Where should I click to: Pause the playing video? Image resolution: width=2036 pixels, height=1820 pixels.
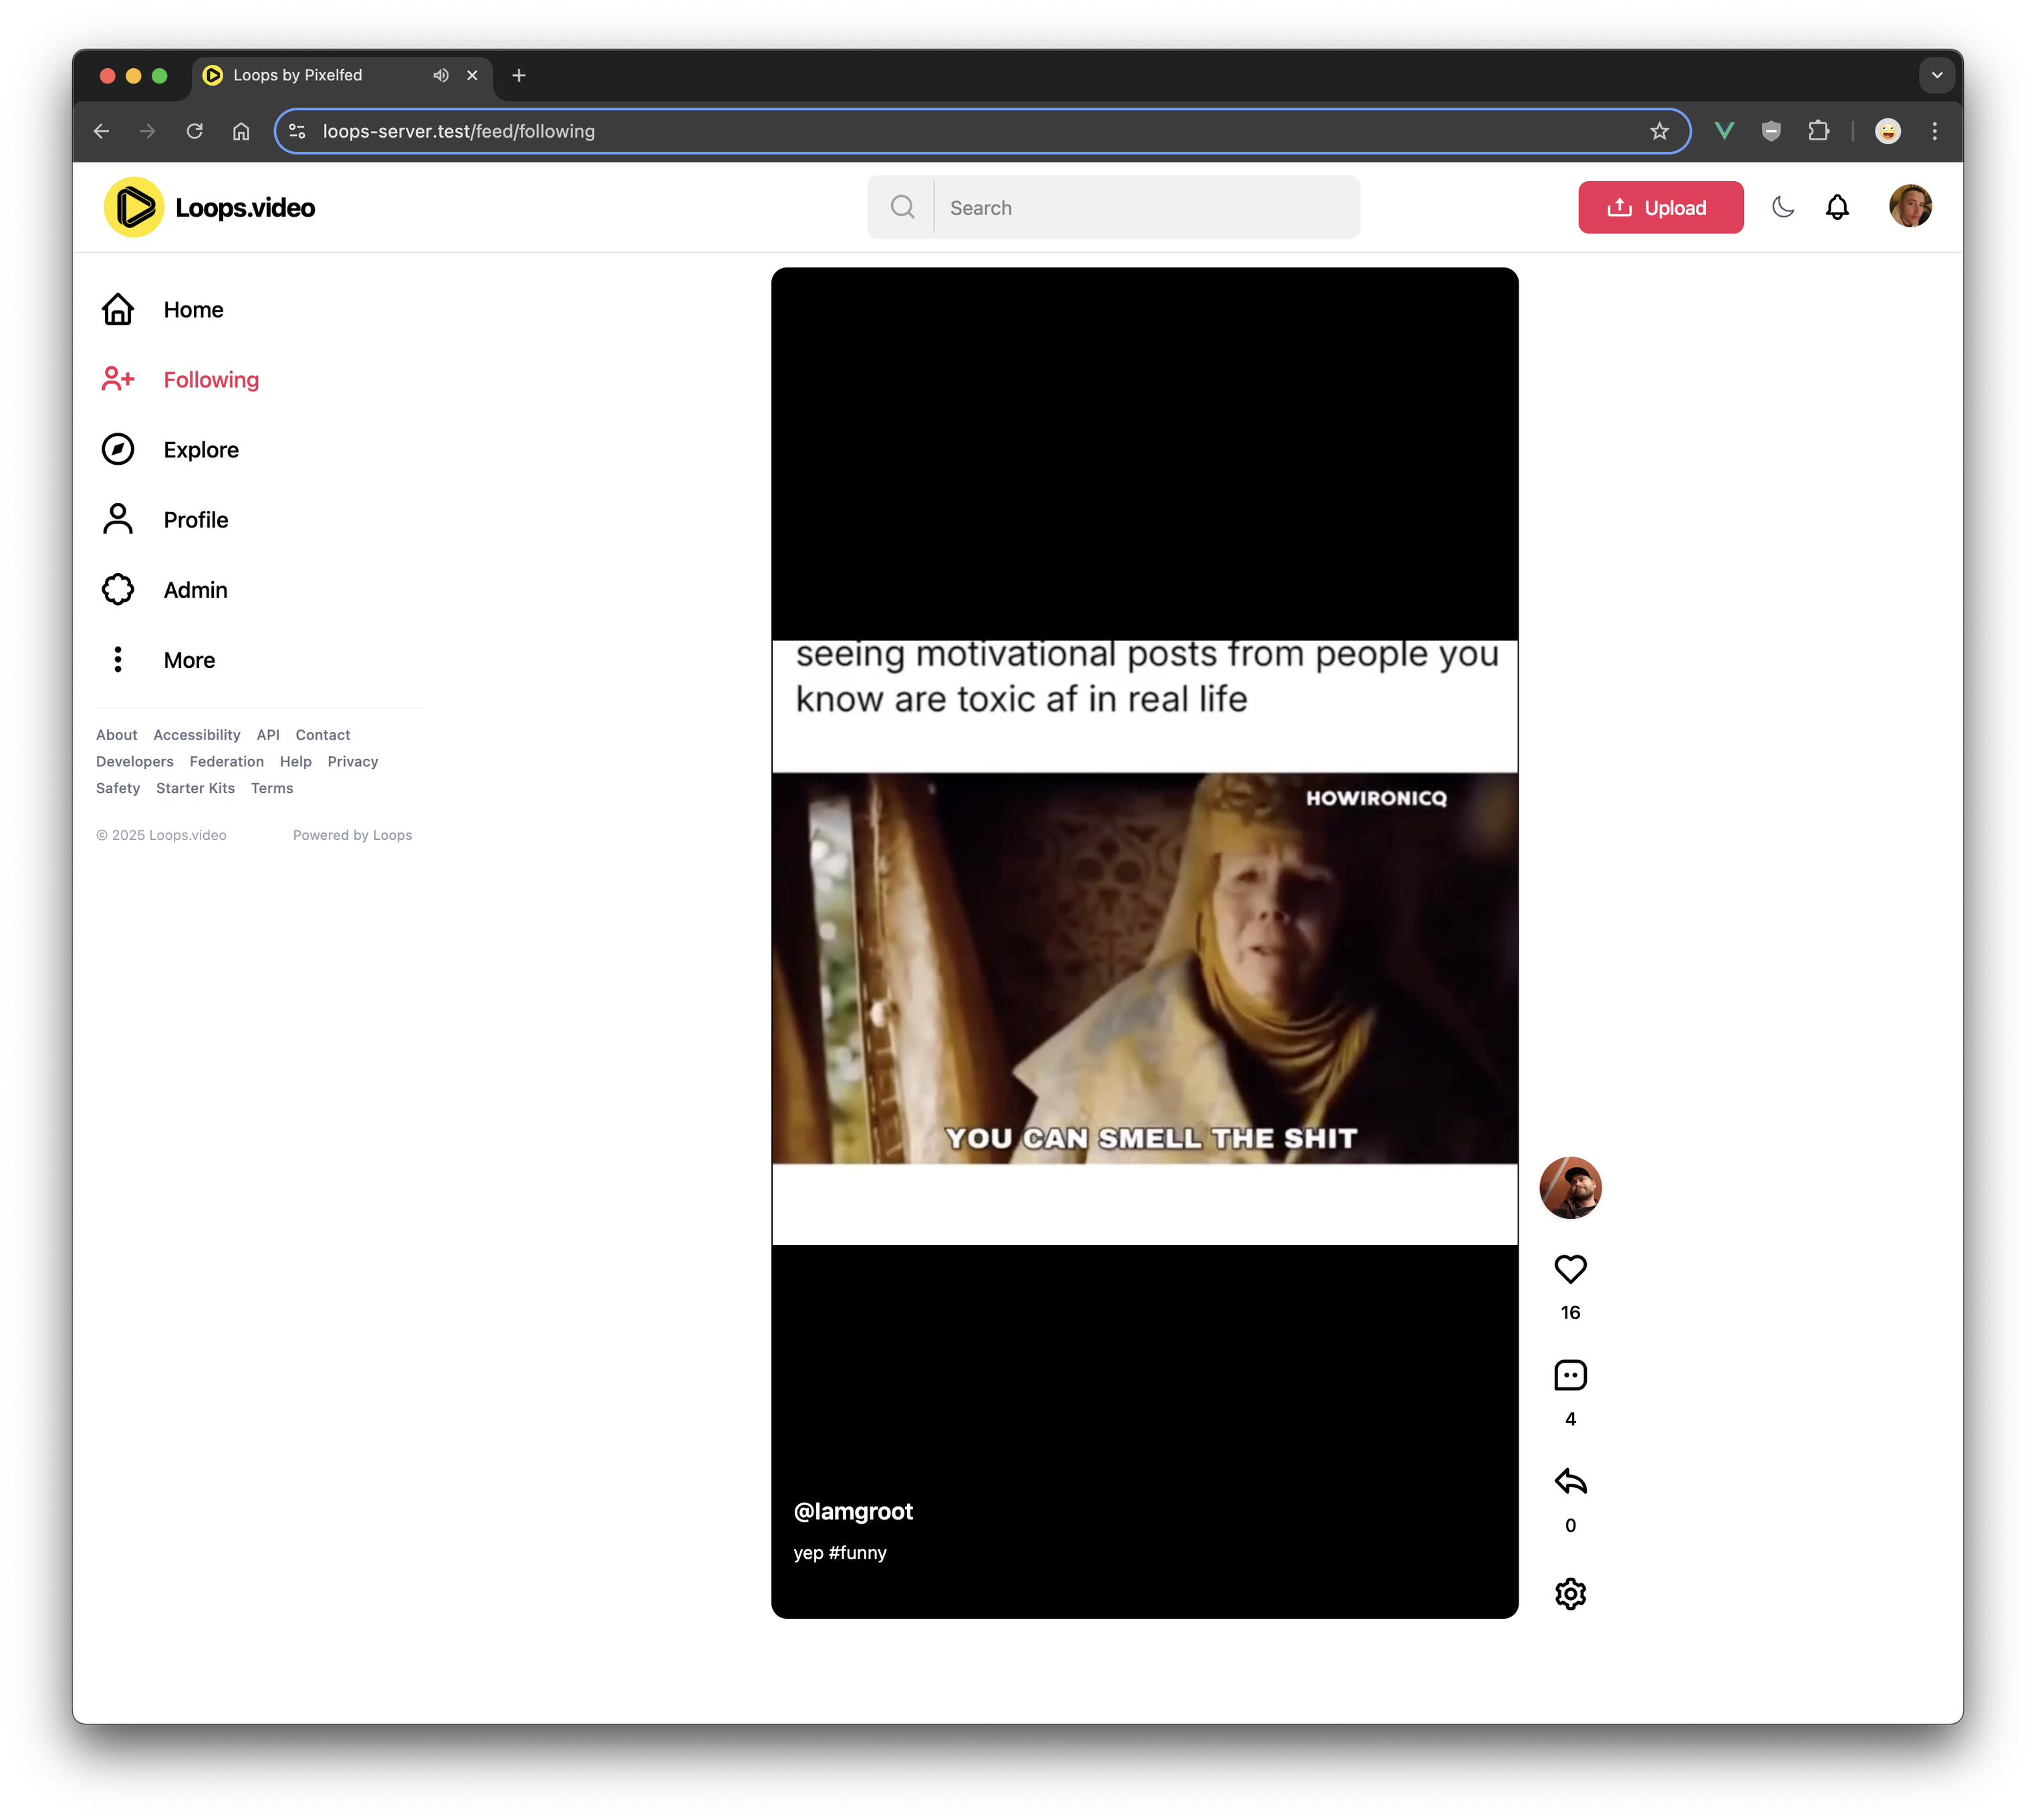pyautogui.click(x=1144, y=942)
